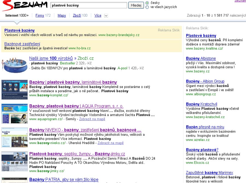Visit www.bazeny.kvalitne.cz/ sidebar URL
Viewport: 246px width, 183px height.
tap(204, 48)
